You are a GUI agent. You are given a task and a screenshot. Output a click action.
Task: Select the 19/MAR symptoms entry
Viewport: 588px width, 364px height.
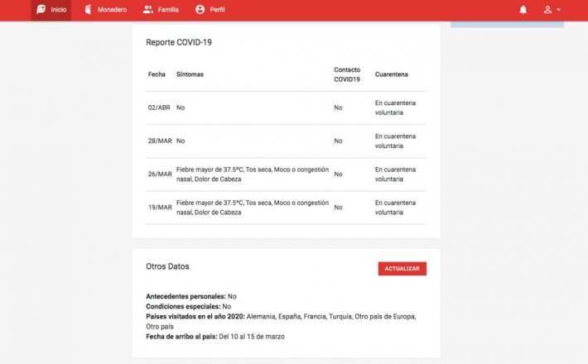253,208
